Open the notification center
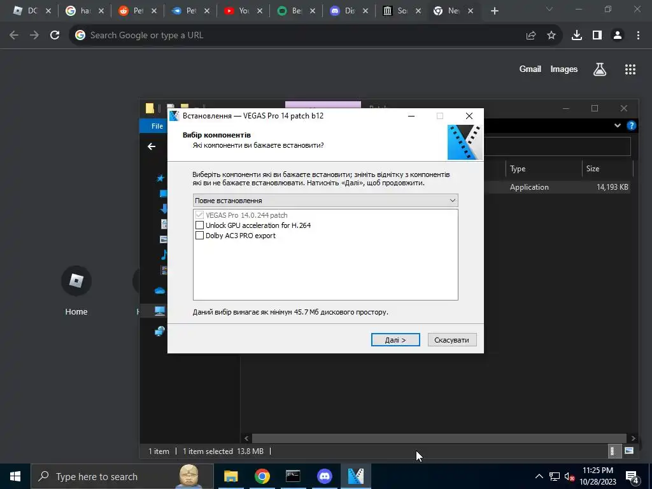Screen dimensions: 652x489 (632, 476)
